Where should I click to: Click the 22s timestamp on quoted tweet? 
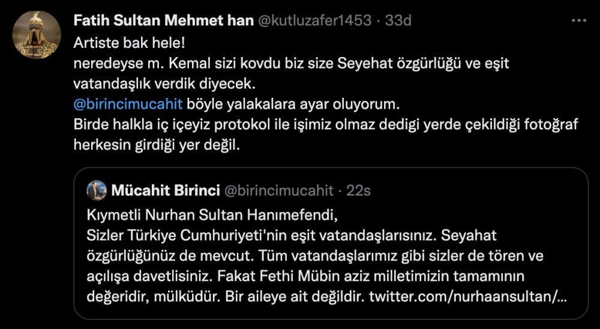click(358, 191)
